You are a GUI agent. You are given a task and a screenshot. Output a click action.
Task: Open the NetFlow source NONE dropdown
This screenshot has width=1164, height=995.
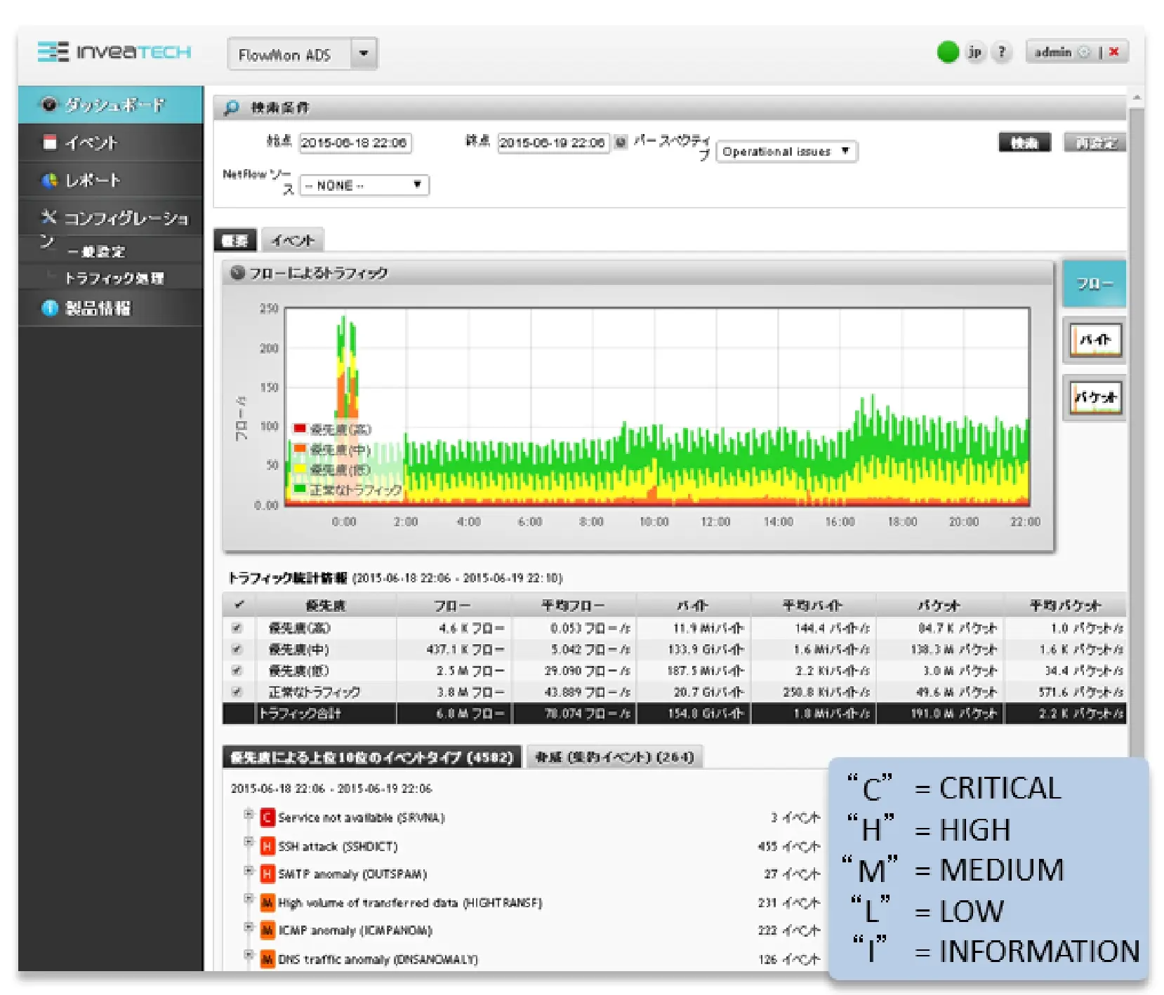coord(364,185)
